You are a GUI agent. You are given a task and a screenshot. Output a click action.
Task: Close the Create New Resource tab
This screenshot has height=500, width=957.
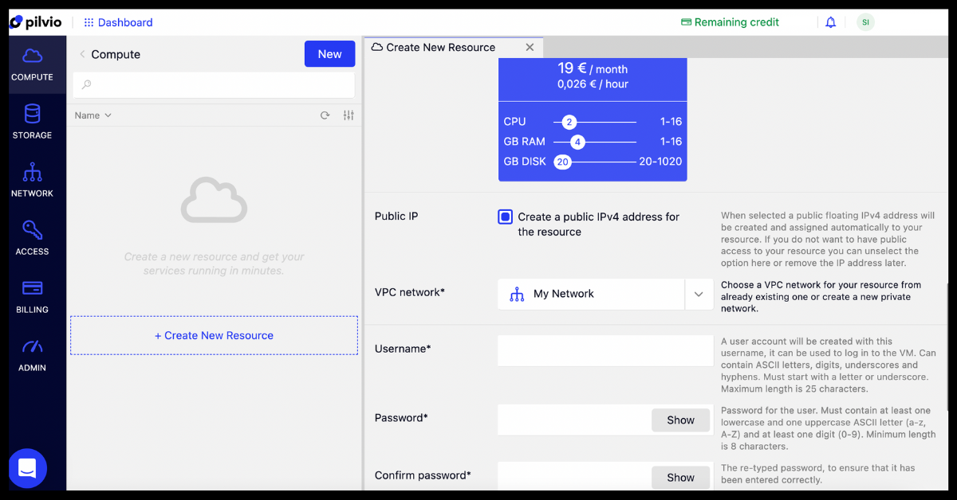coord(530,48)
